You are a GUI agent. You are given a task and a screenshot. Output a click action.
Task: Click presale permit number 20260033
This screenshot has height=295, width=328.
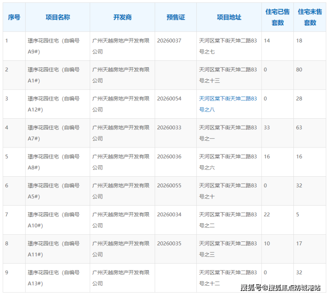[x=169, y=128]
